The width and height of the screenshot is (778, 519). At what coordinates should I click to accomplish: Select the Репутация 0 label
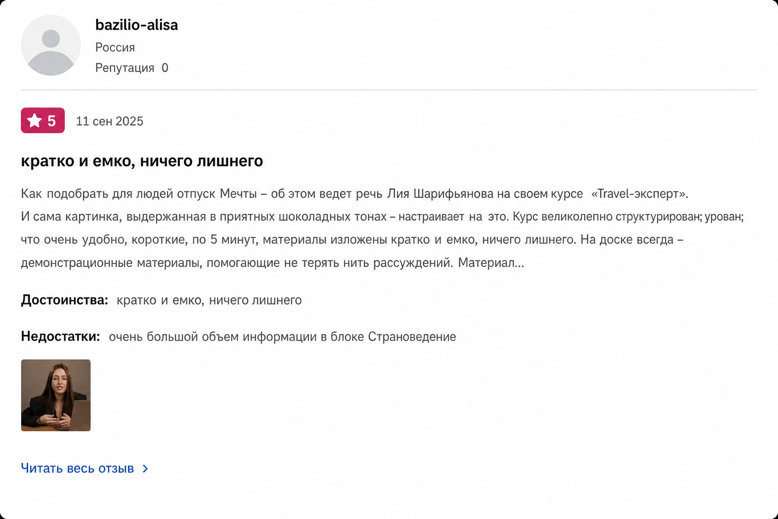tap(132, 68)
